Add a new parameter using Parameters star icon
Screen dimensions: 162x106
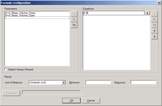[x=74, y=14]
